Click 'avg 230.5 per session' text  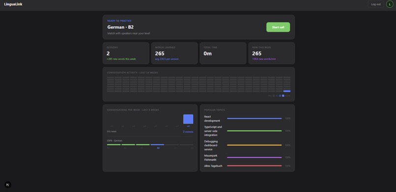pos(167,59)
